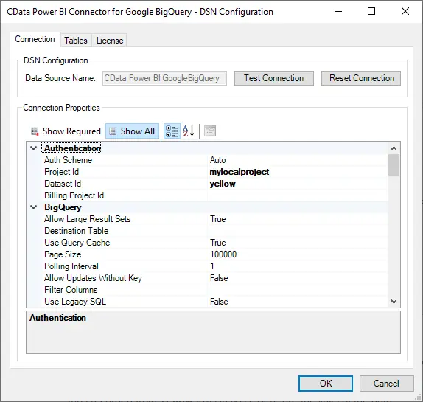Click the False value for Allow Updates Without Key
Image resolution: width=423 pixels, height=402 pixels.
pos(219,278)
